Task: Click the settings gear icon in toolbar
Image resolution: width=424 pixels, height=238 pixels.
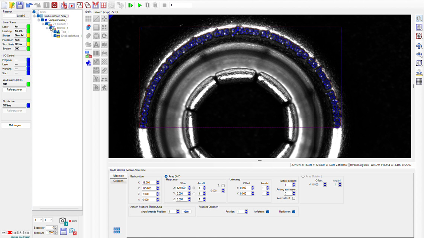Action: pyautogui.click(x=121, y=6)
